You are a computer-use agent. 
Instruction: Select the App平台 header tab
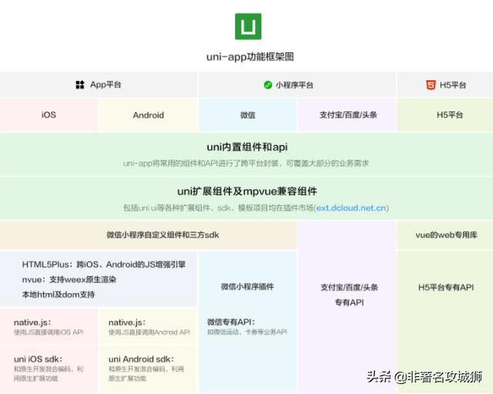[x=99, y=85]
